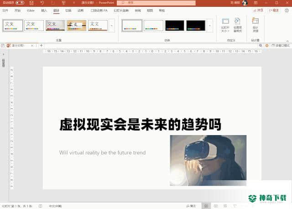The height and width of the screenshot is (209, 292).
Task: Start slideshow from beginning icon in title bar
Action: click(64, 3)
